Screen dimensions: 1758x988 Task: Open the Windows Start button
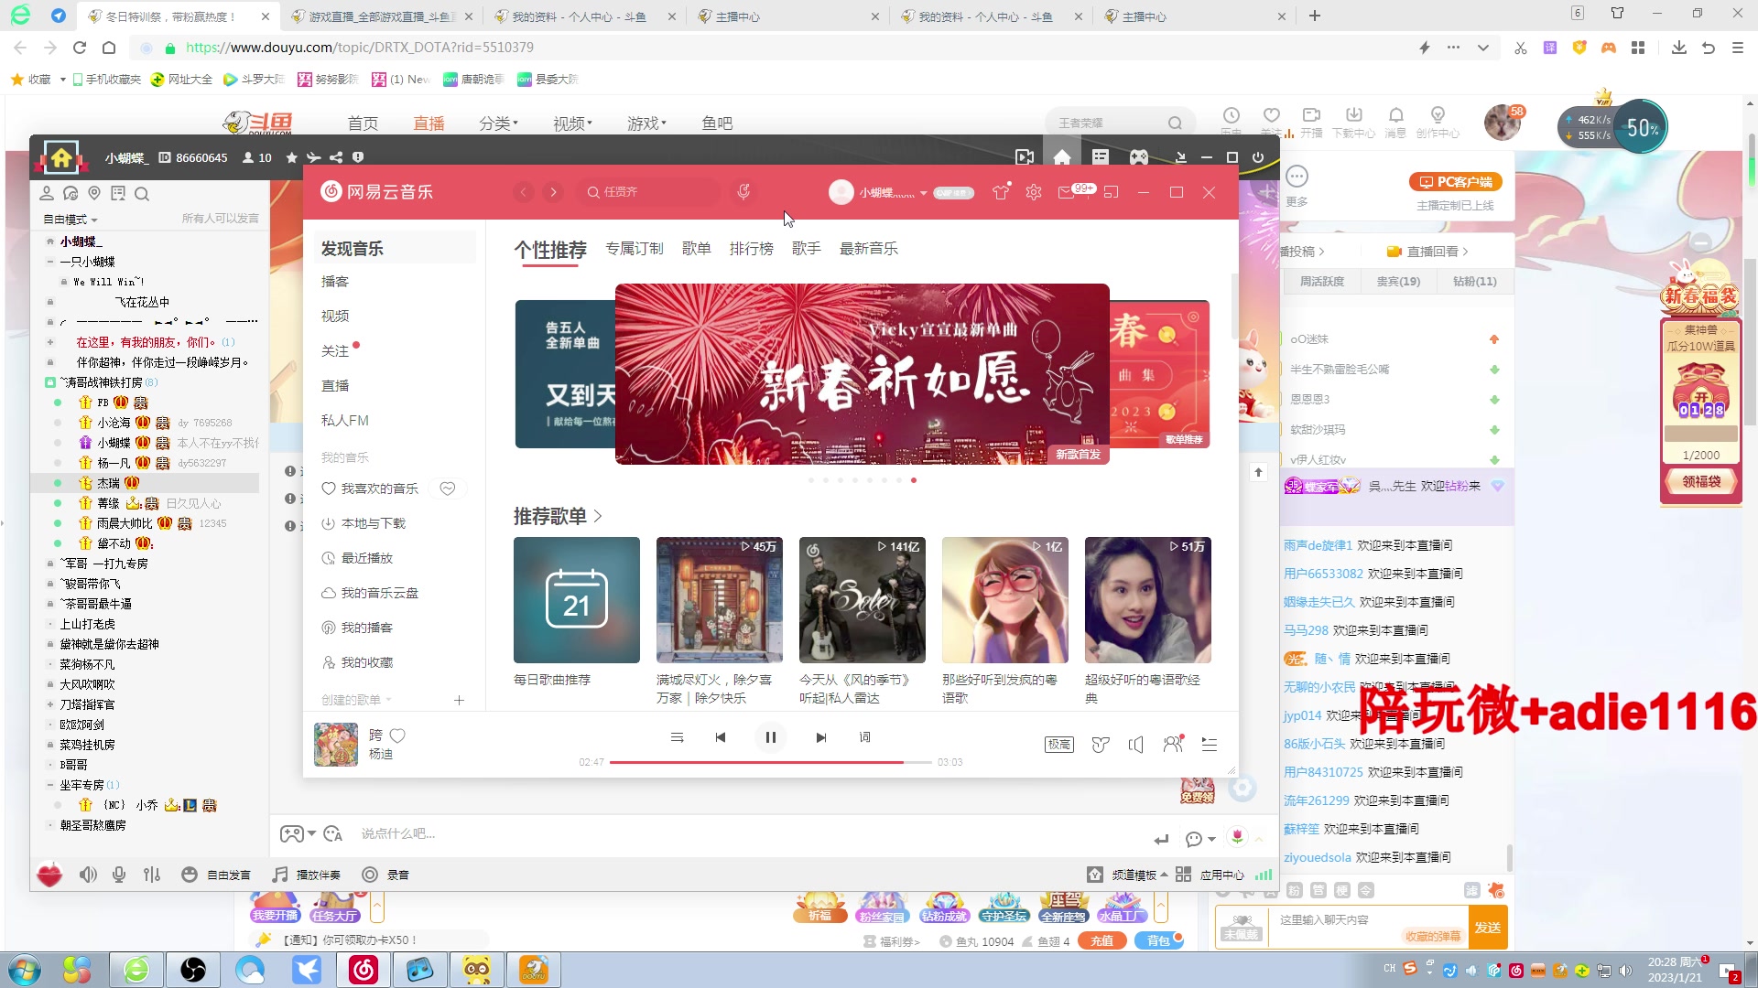[x=25, y=970]
